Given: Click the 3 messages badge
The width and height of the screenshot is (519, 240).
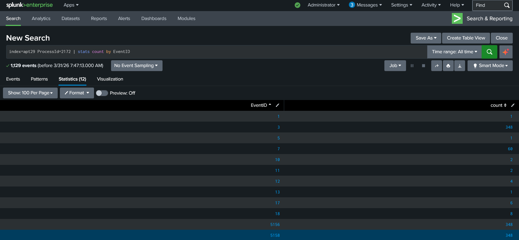Looking at the screenshot, I should click(352, 5).
